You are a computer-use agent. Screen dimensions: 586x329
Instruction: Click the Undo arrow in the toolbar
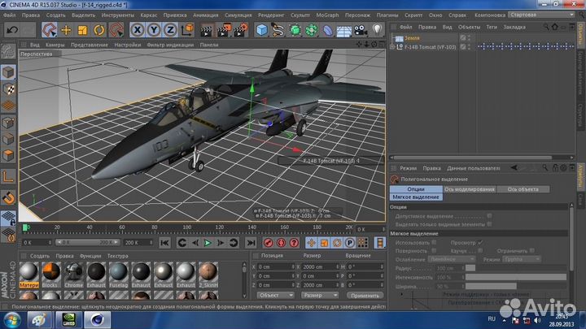pyautogui.click(x=11, y=30)
